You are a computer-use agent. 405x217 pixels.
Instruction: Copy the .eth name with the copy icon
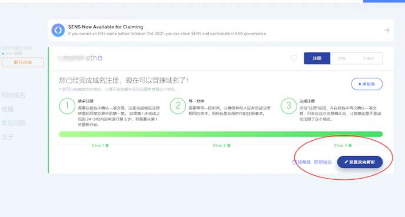point(100,58)
